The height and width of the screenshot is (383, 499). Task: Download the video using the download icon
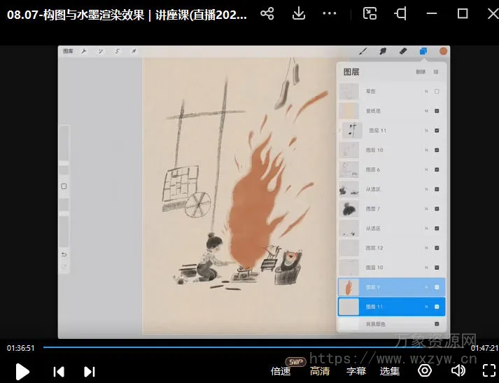299,13
